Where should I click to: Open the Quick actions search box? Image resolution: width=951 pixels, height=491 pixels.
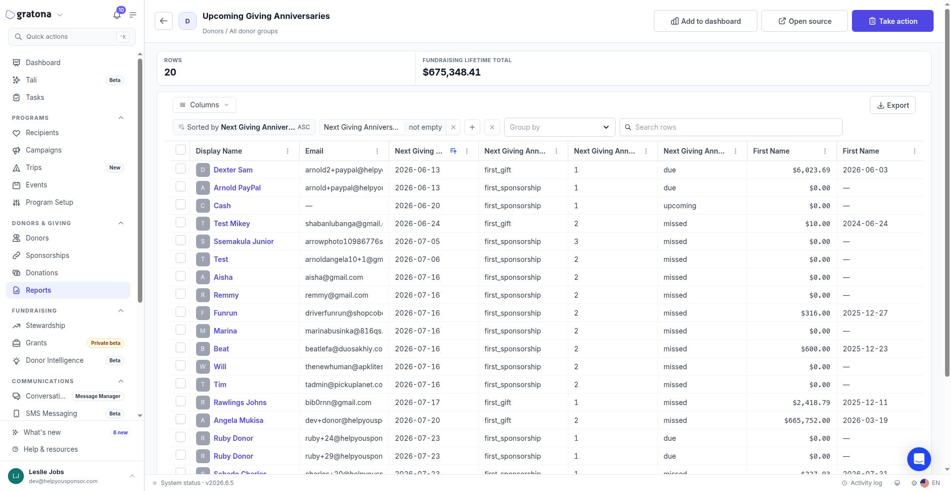(72, 37)
